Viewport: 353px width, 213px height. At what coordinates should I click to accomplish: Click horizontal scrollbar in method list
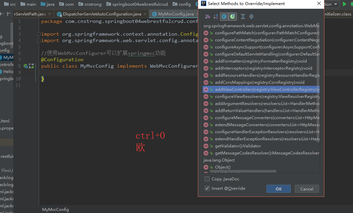pyautogui.click(x=243, y=172)
